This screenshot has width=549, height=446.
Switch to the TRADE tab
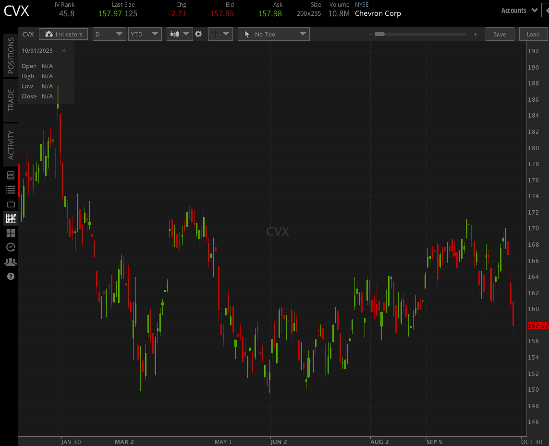tap(10, 97)
